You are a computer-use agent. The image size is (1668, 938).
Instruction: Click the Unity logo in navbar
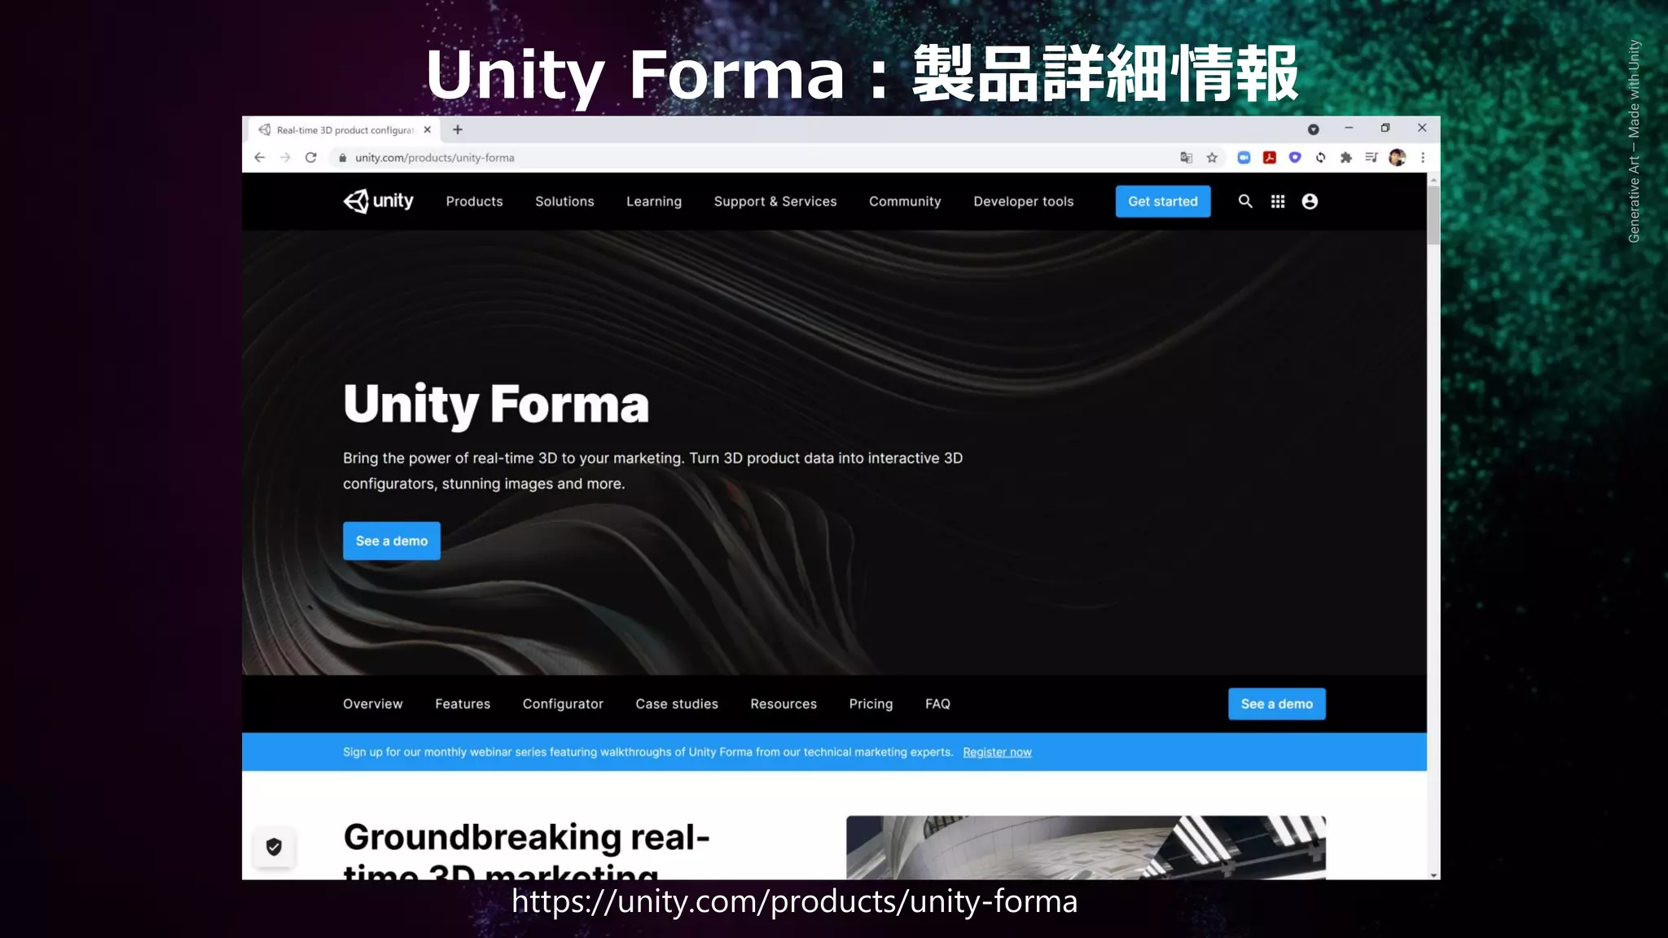[x=378, y=201]
